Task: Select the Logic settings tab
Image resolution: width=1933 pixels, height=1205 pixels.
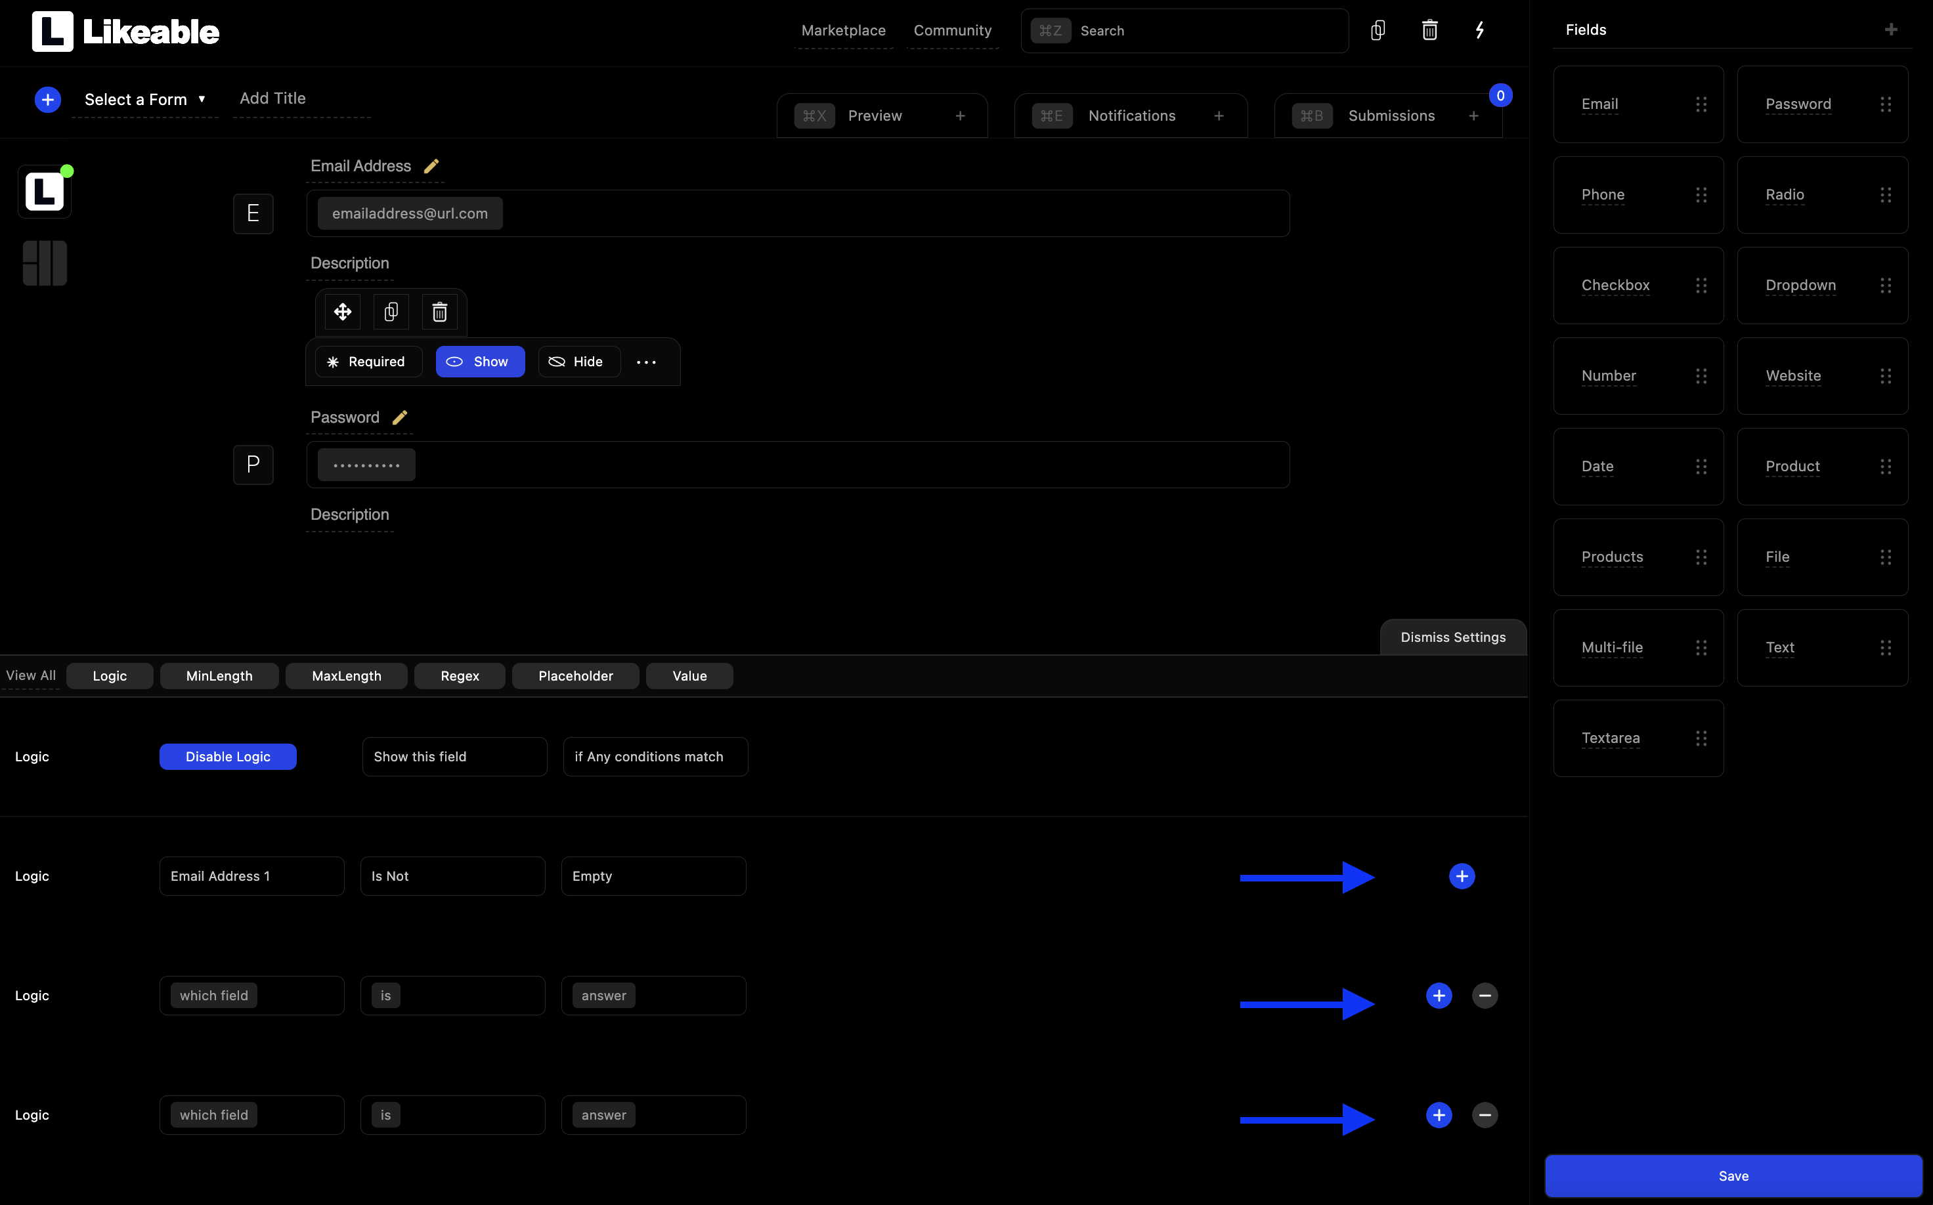Action: pos(110,676)
